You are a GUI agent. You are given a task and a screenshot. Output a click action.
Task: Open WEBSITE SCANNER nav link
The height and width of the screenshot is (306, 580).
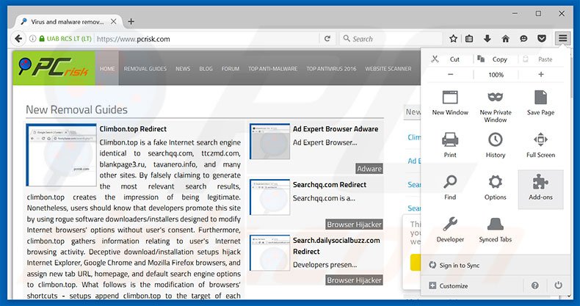(x=388, y=69)
